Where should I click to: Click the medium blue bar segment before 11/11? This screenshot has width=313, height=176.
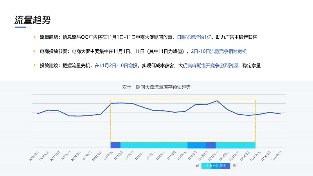click(x=197, y=145)
